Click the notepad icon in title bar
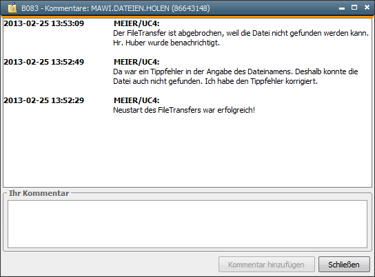375x277 pixels. (12, 8)
